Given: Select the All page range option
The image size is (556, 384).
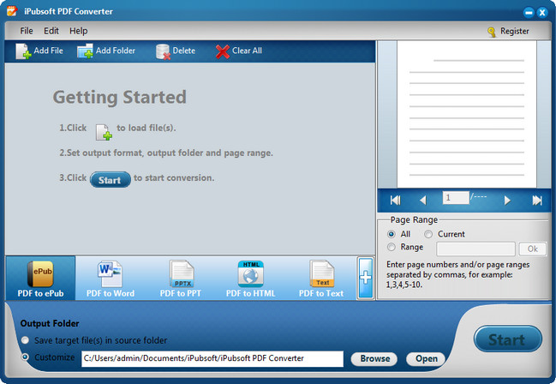Looking at the screenshot, I should [392, 234].
